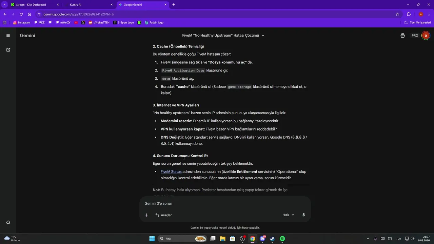Open Gemini settings gear in sidebar
This screenshot has width=434, height=244.
8,222
